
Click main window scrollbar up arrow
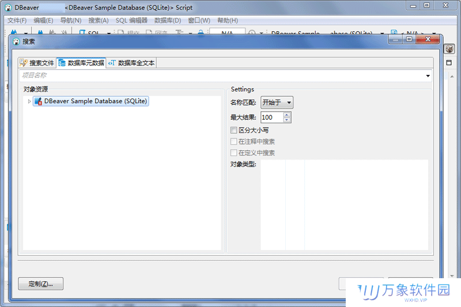pyautogui.click(x=452, y=77)
